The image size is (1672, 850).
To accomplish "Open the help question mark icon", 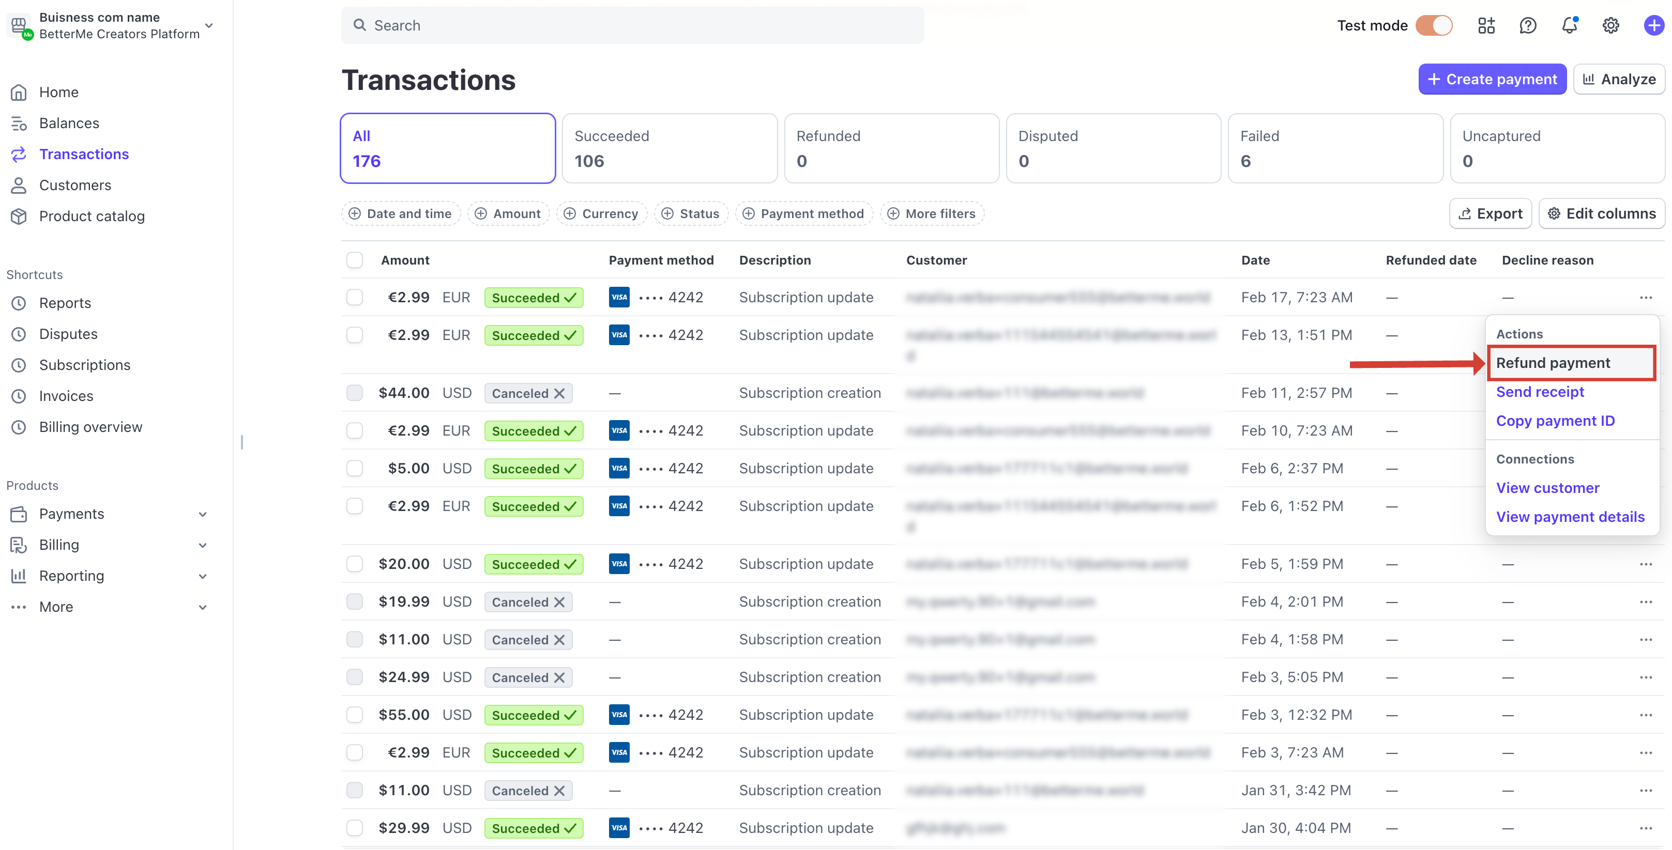I will [x=1528, y=25].
